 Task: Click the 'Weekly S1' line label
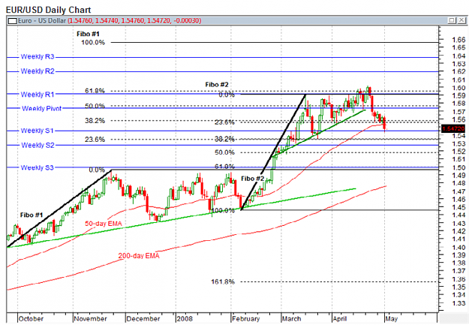click(x=37, y=131)
